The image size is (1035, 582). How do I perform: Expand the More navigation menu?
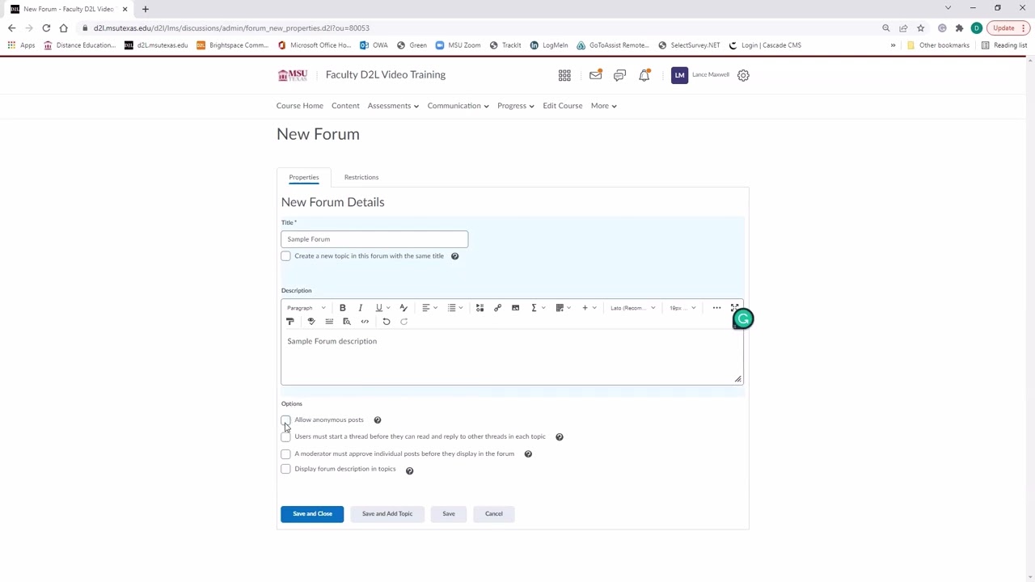pos(603,106)
